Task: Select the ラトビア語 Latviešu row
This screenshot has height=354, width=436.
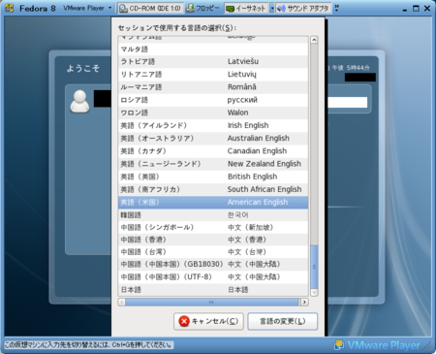Action: (x=213, y=61)
